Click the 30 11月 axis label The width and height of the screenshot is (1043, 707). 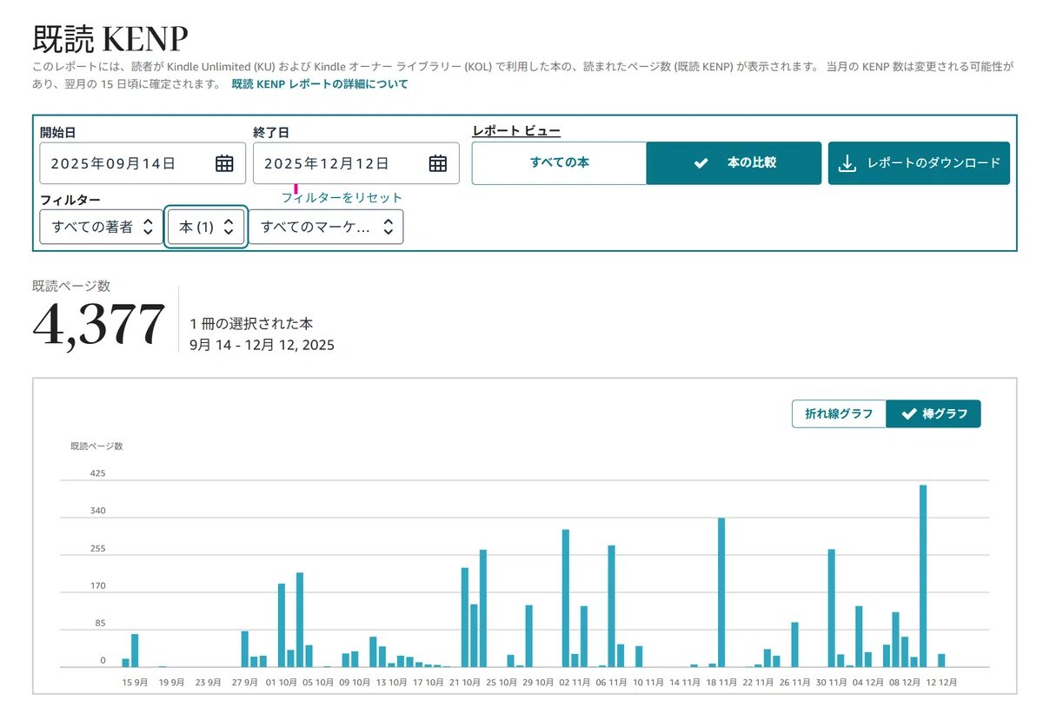(x=831, y=683)
